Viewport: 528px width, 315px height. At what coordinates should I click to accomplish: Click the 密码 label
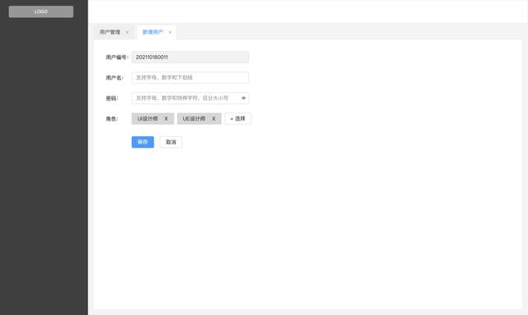click(x=112, y=98)
